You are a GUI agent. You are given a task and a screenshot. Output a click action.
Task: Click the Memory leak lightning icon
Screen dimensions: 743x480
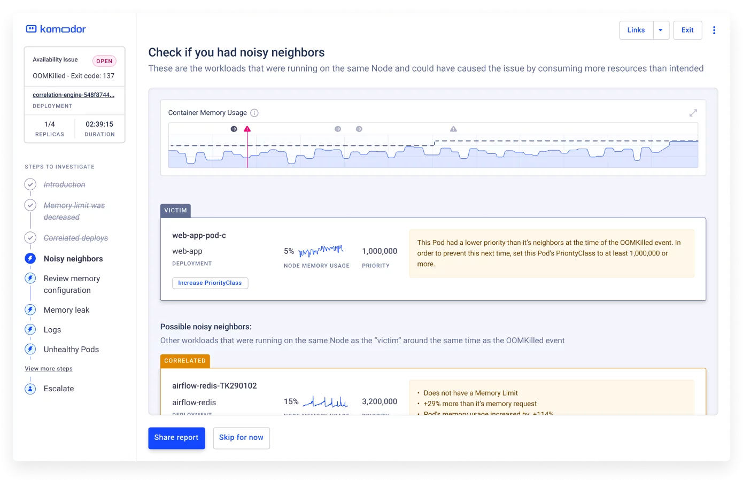click(30, 310)
